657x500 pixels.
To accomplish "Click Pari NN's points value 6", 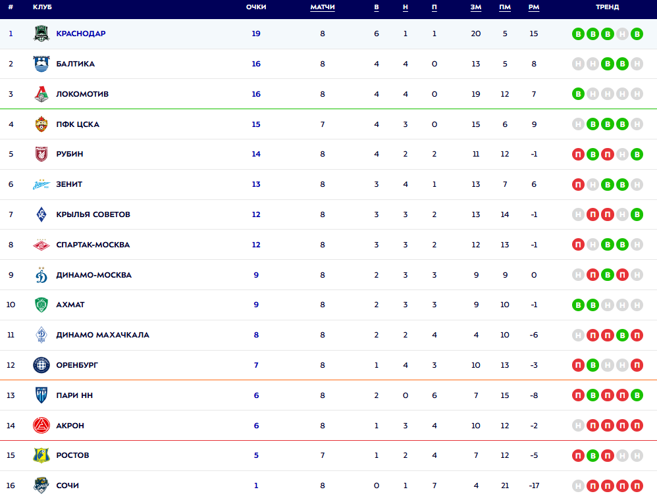I will [256, 395].
